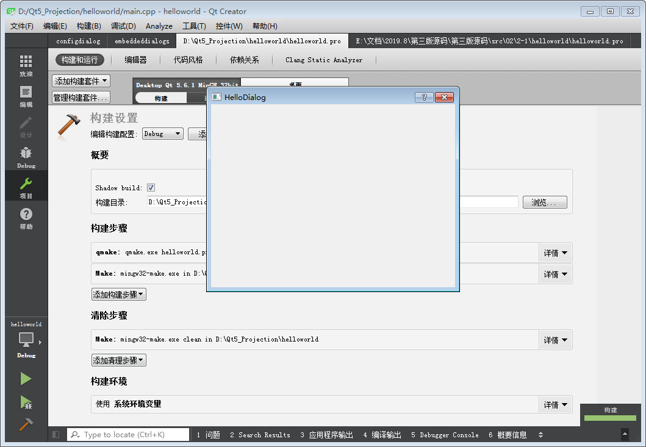Expand the 添加构建步骤 dropdown
This screenshot has width=646, height=447.
tap(118, 293)
